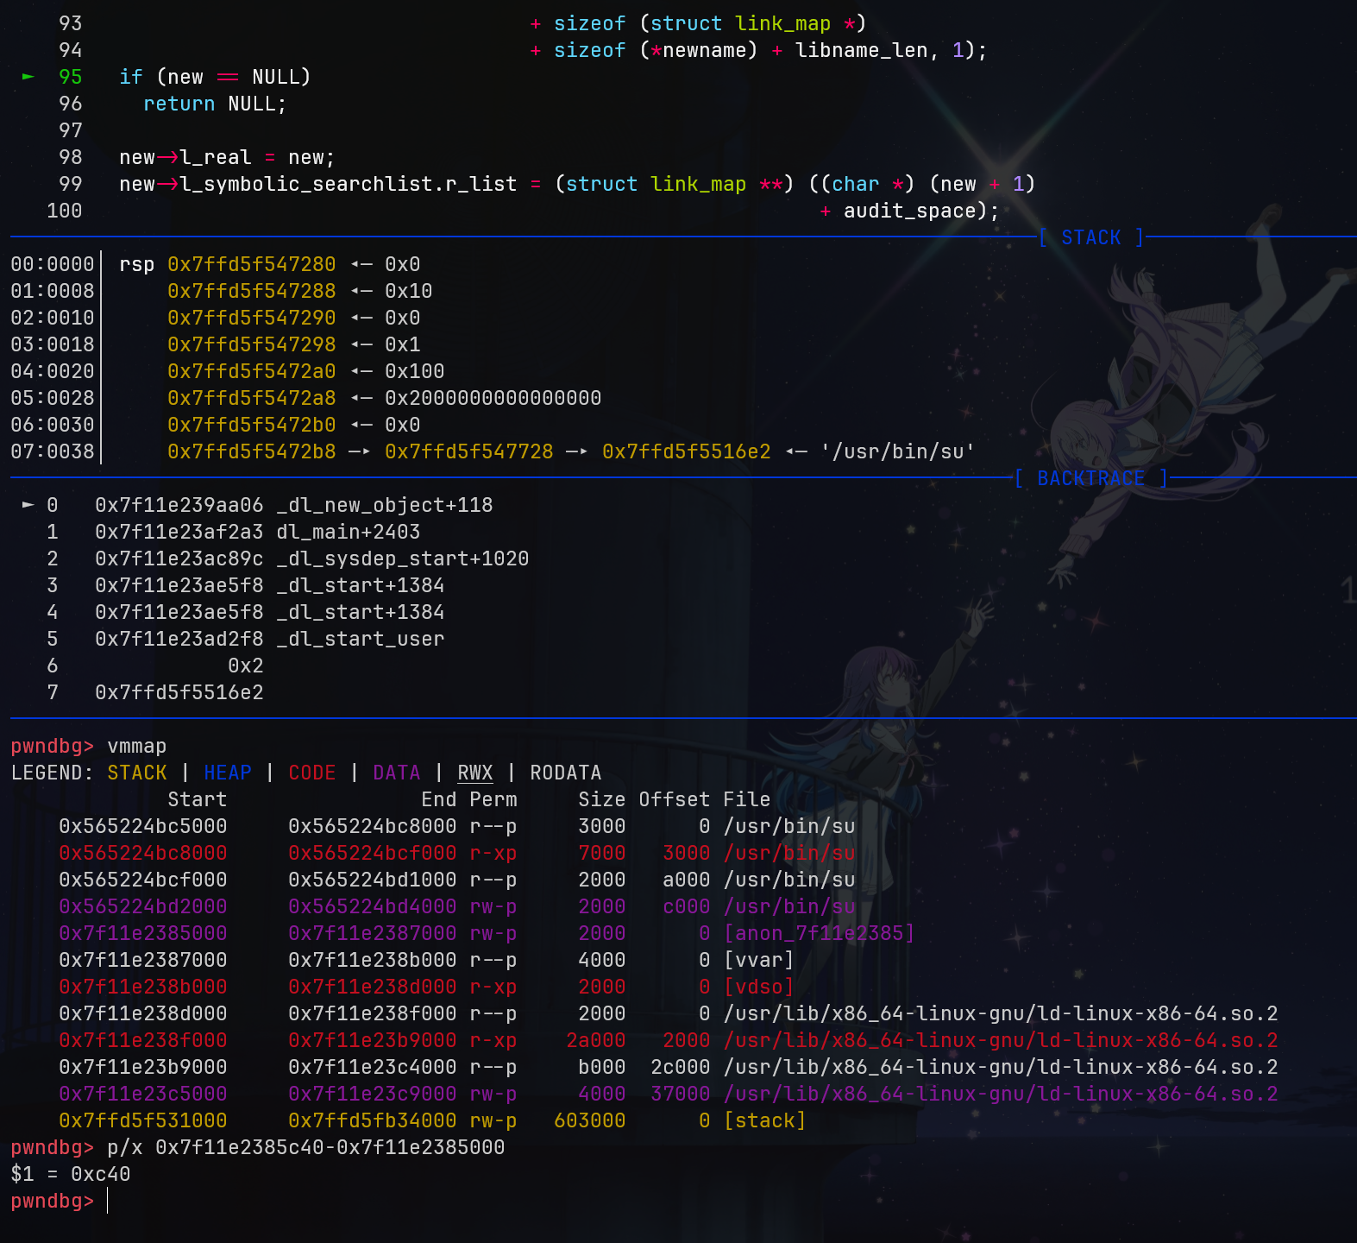The image size is (1357, 1243).
Task: Click the CODE legend label in red
Action: point(311,773)
